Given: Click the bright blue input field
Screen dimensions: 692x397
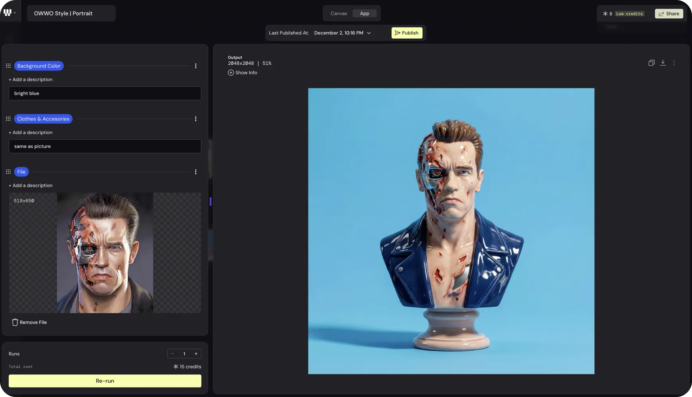Looking at the screenshot, I should click(x=105, y=93).
